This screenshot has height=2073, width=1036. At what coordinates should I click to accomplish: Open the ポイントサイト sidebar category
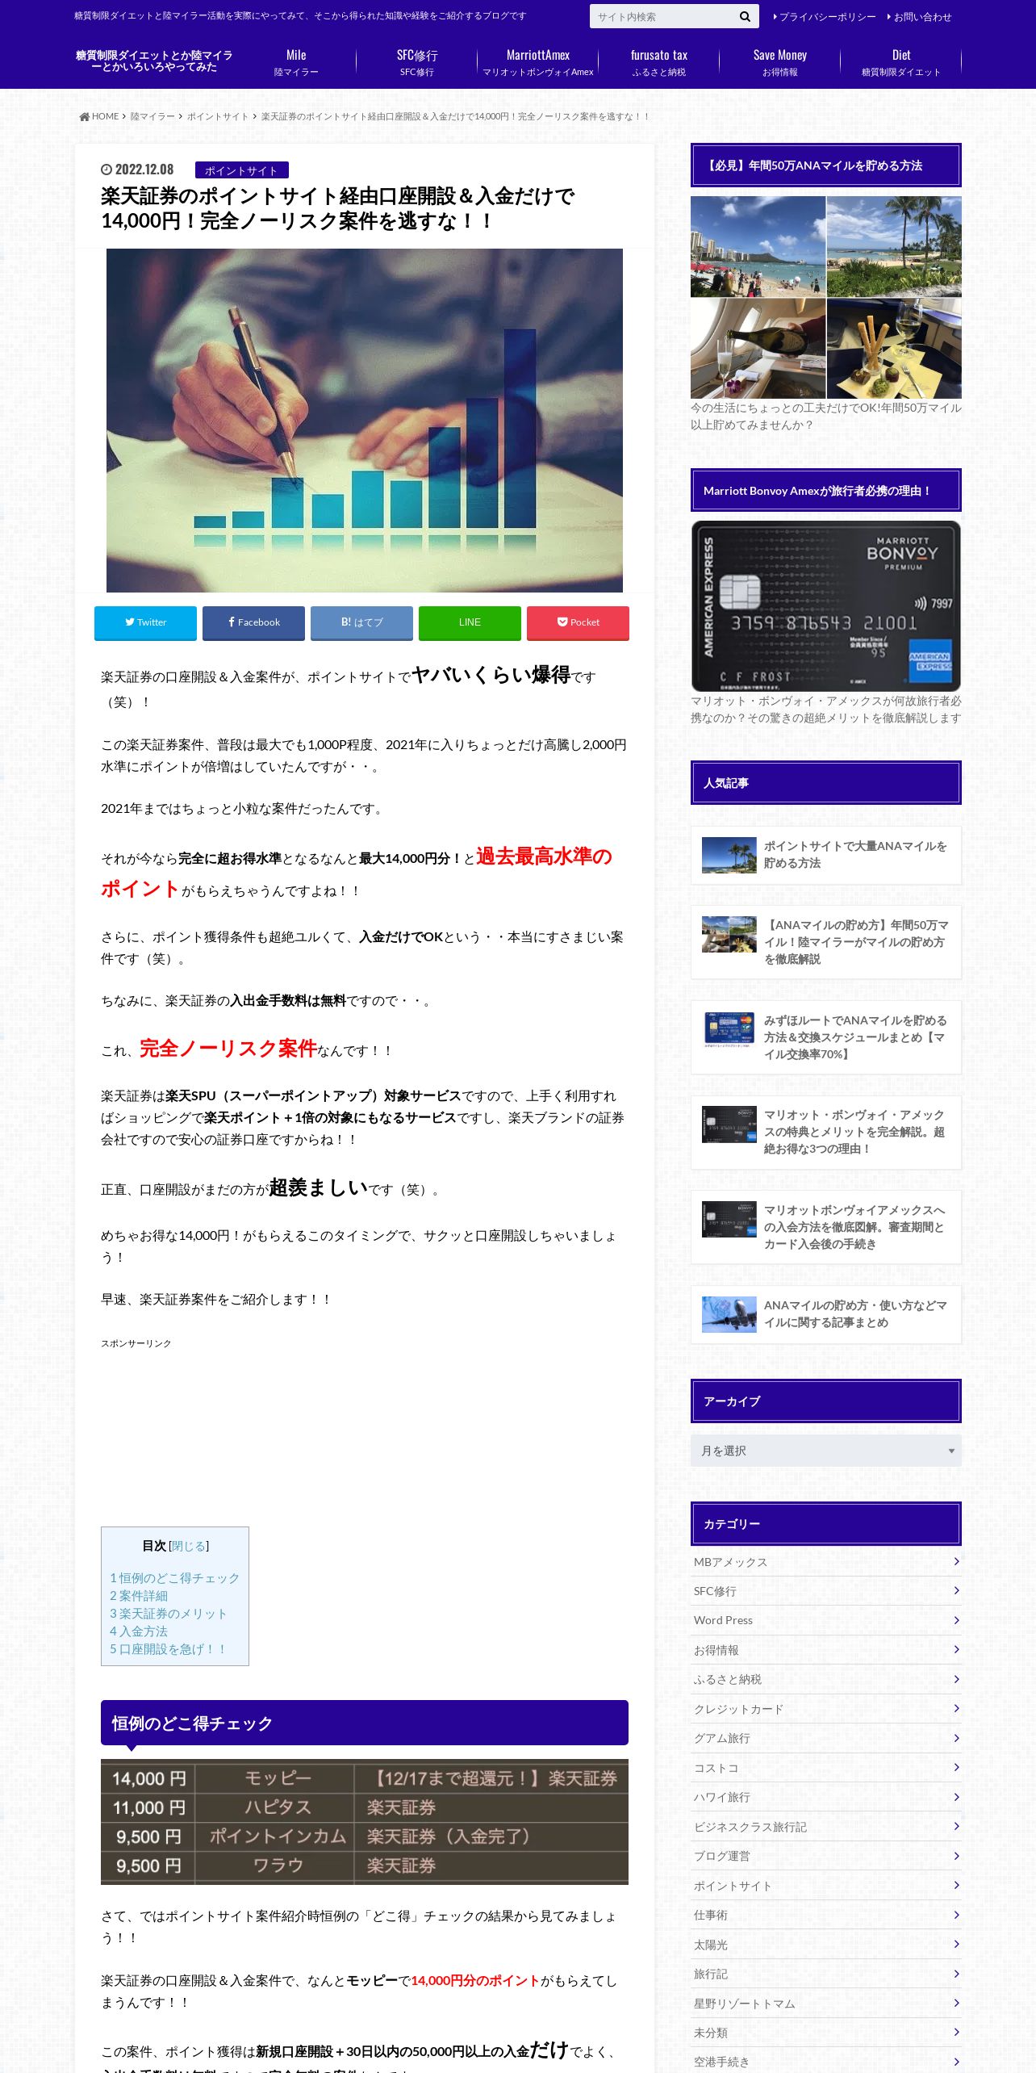click(x=825, y=1886)
